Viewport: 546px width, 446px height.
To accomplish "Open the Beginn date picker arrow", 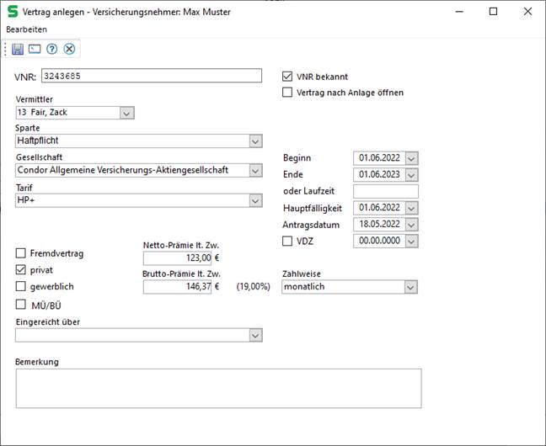I will [411, 158].
